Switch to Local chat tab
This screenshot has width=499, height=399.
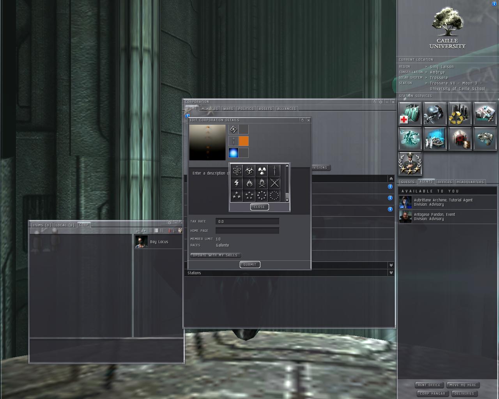click(x=65, y=225)
